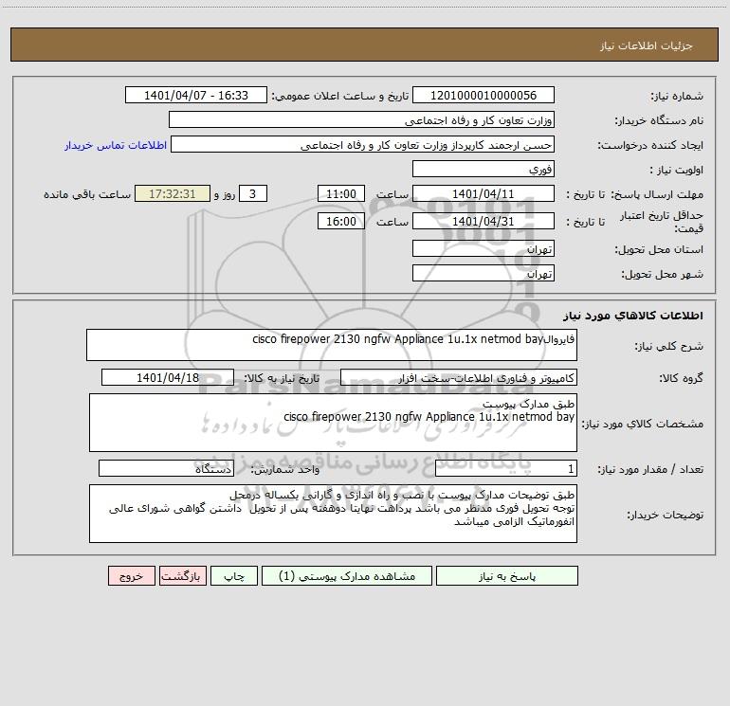Click the مهلت ارسال پاسخ label
This screenshot has height=706, width=730.
point(657,194)
